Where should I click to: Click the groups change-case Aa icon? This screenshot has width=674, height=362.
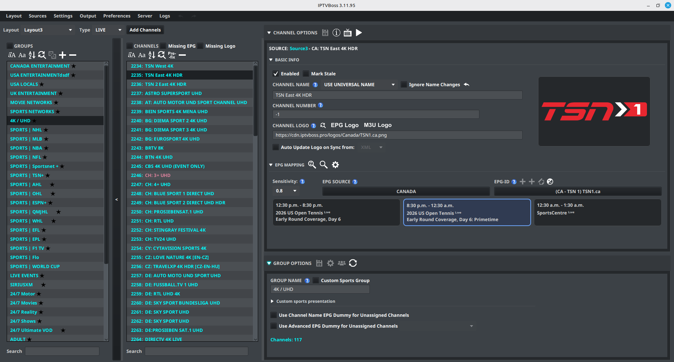pyautogui.click(x=22, y=55)
